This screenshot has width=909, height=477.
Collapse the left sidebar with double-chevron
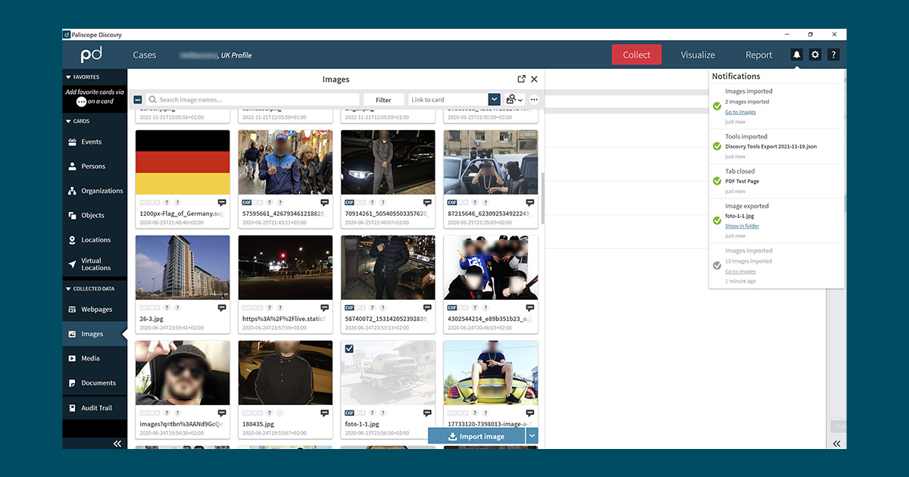[x=117, y=444]
